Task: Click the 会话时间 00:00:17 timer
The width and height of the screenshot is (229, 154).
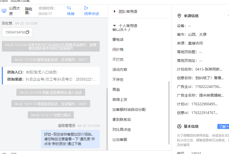Action: click(x=47, y=11)
